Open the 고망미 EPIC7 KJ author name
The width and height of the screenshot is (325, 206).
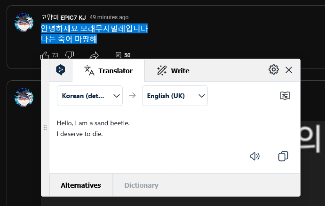(x=63, y=17)
